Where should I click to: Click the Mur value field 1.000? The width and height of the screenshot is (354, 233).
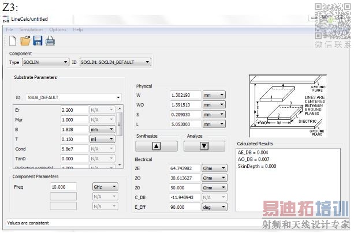click(x=74, y=120)
